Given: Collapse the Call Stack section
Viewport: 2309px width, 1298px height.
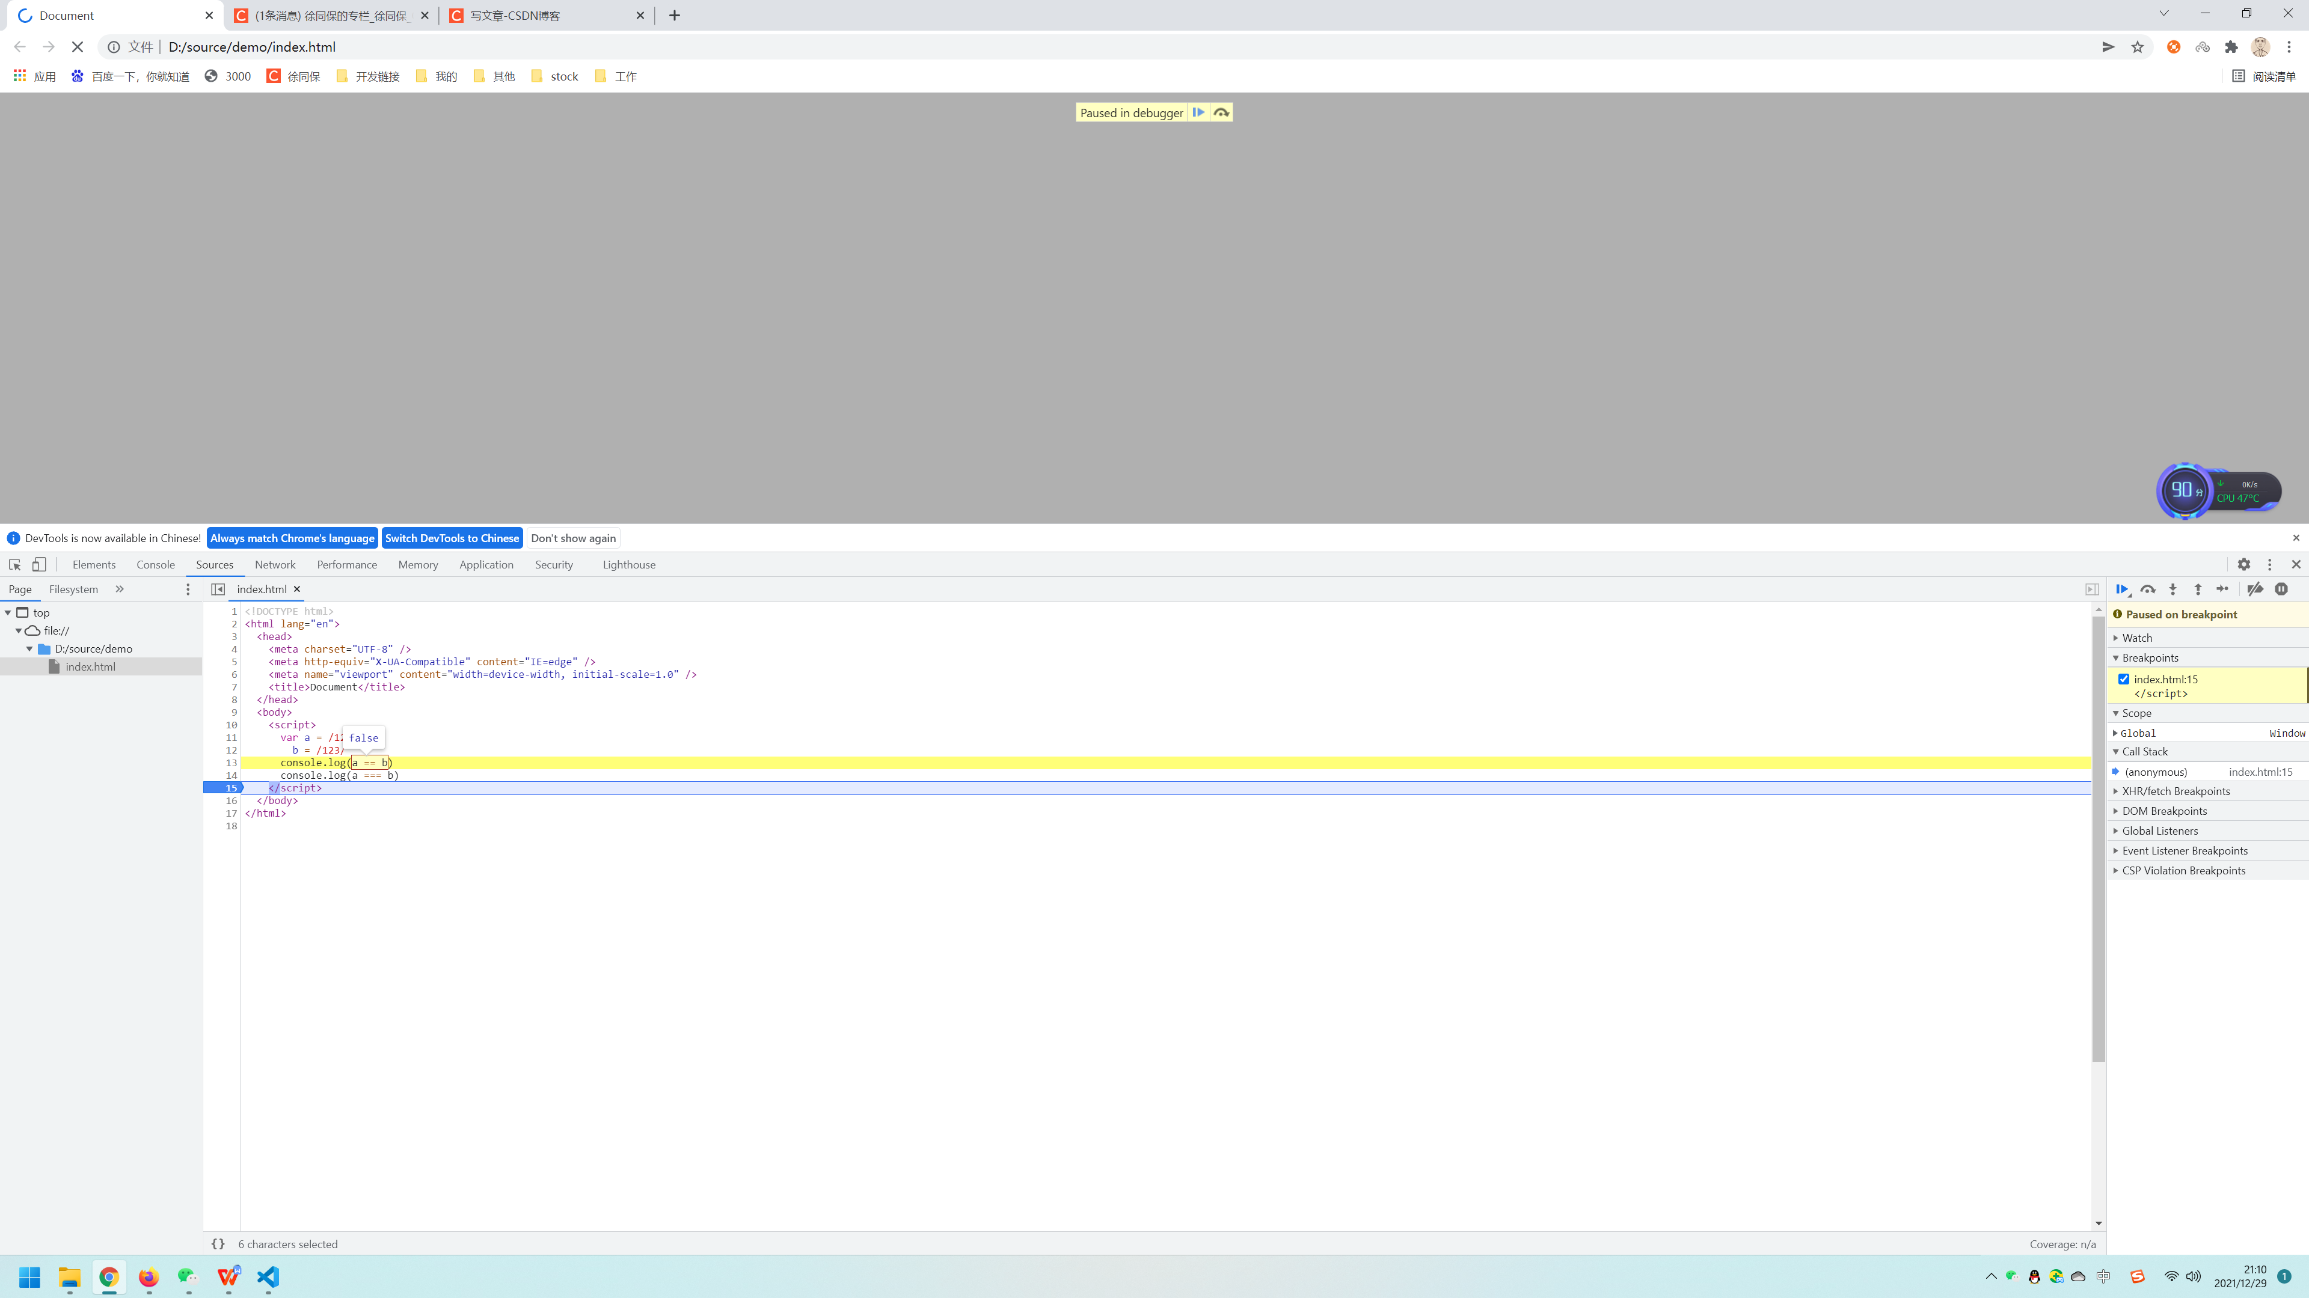Looking at the screenshot, I should [2144, 752].
